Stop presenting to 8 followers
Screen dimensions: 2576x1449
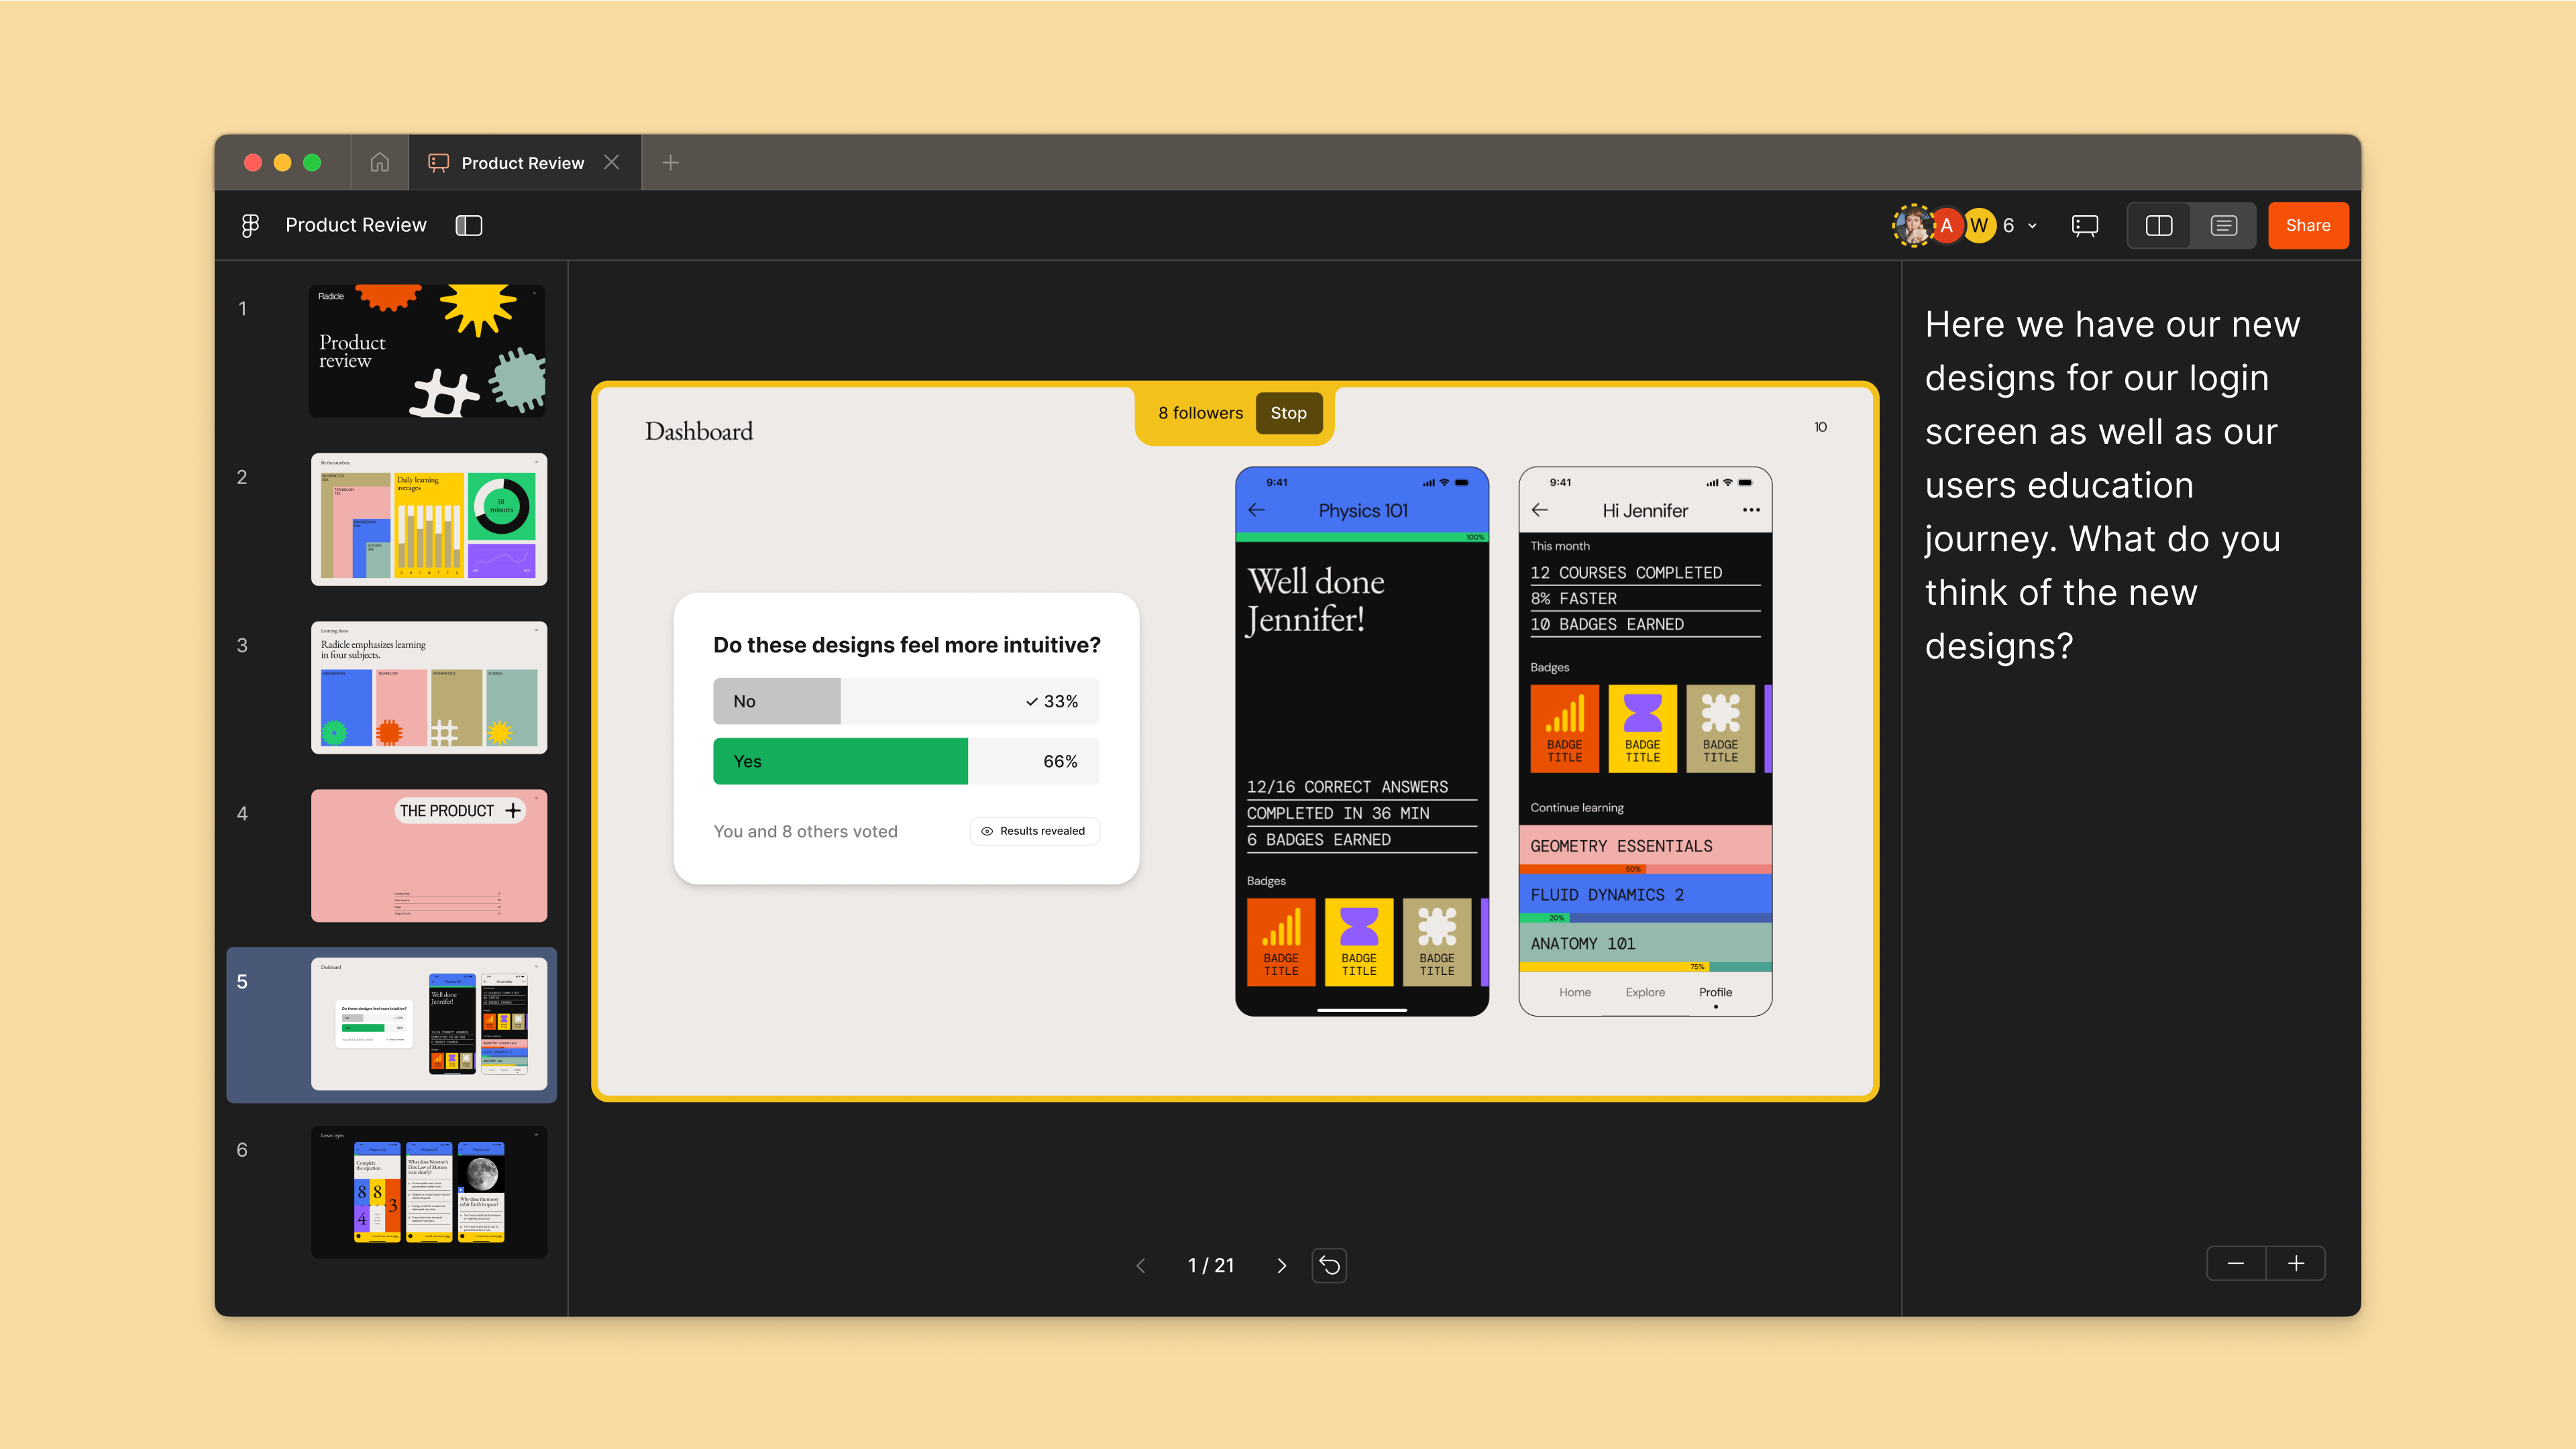pyautogui.click(x=1288, y=413)
